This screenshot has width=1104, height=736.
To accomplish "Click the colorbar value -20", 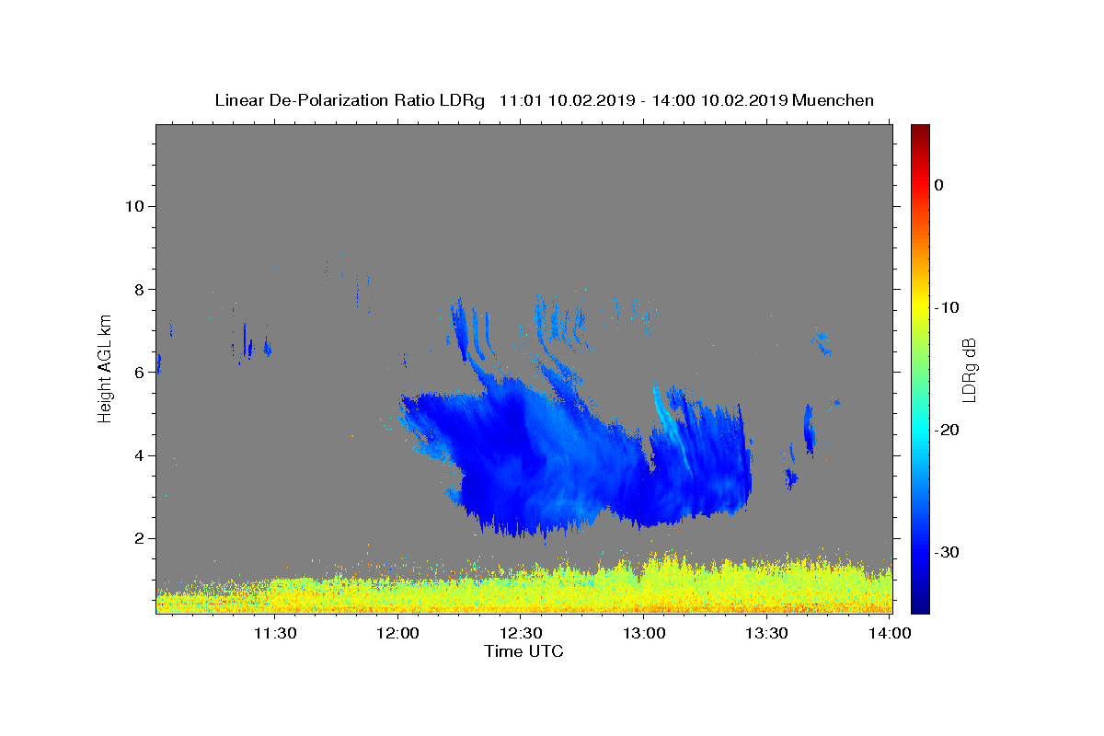I will 948,430.
